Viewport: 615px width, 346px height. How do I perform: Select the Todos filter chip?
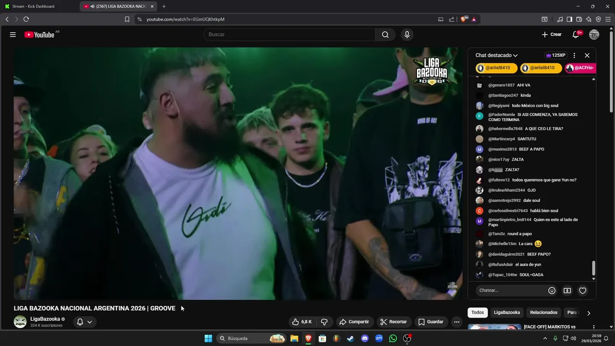coord(478,312)
